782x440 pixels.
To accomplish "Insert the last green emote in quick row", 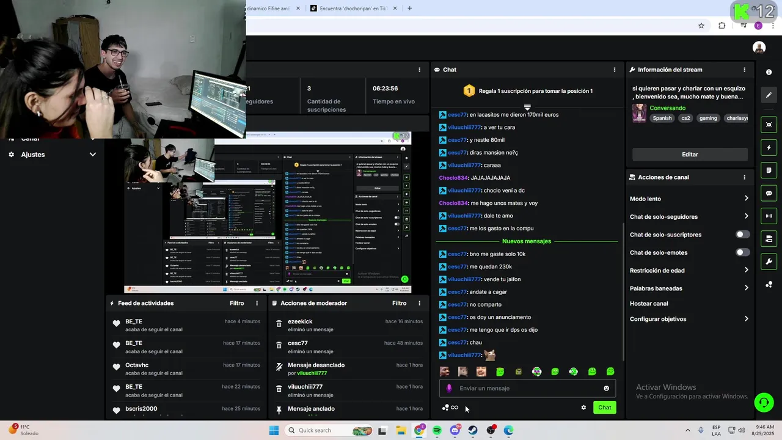I will coord(610,372).
